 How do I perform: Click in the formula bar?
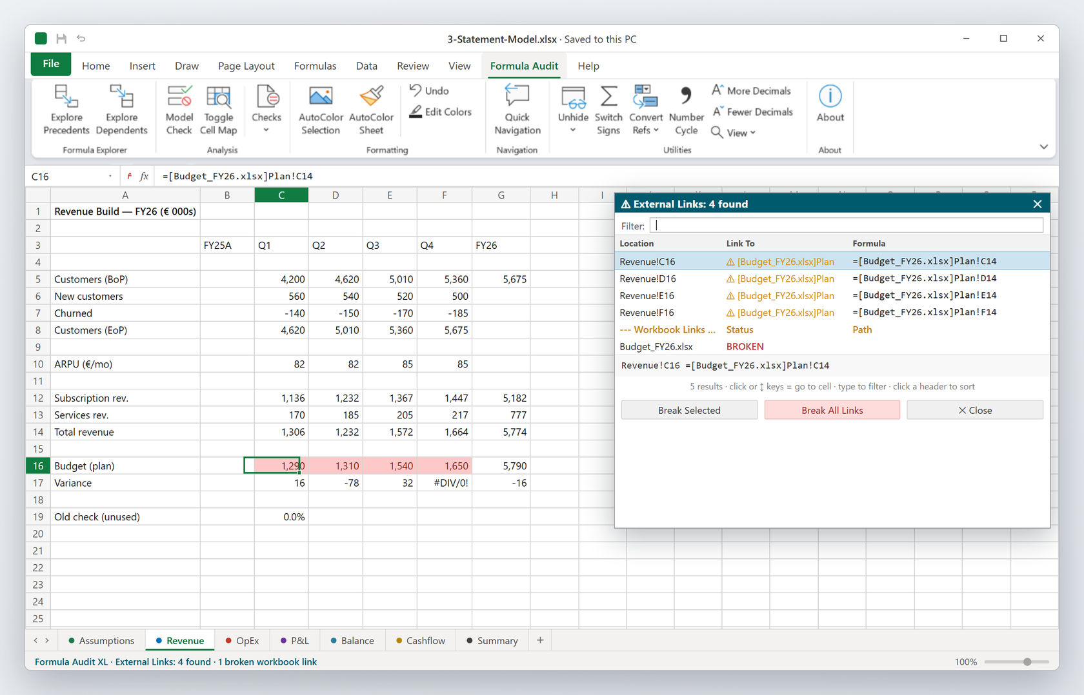pyautogui.click(x=607, y=176)
